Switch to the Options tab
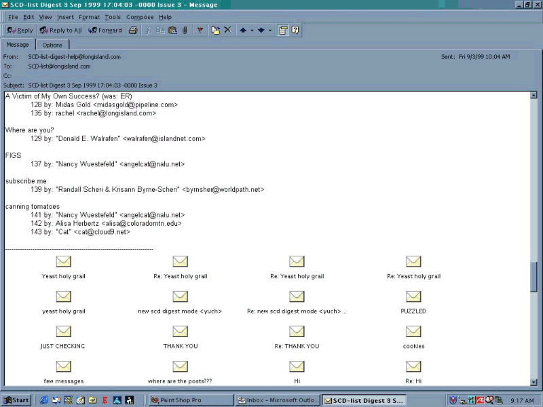543x407 pixels. pos(52,45)
